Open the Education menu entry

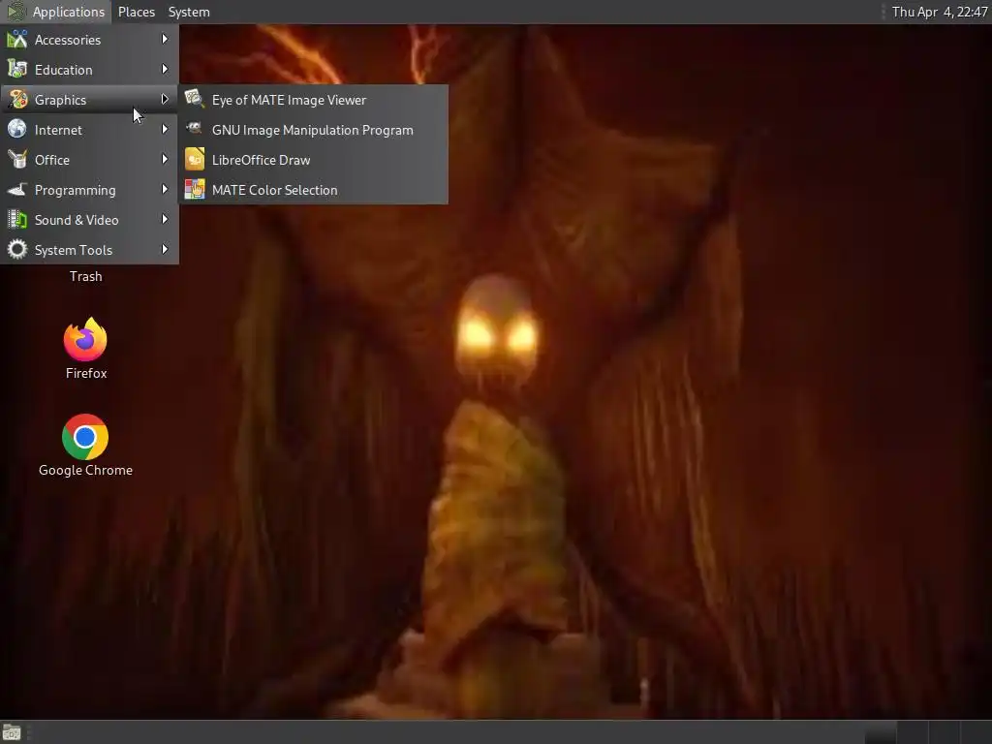(89, 69)
